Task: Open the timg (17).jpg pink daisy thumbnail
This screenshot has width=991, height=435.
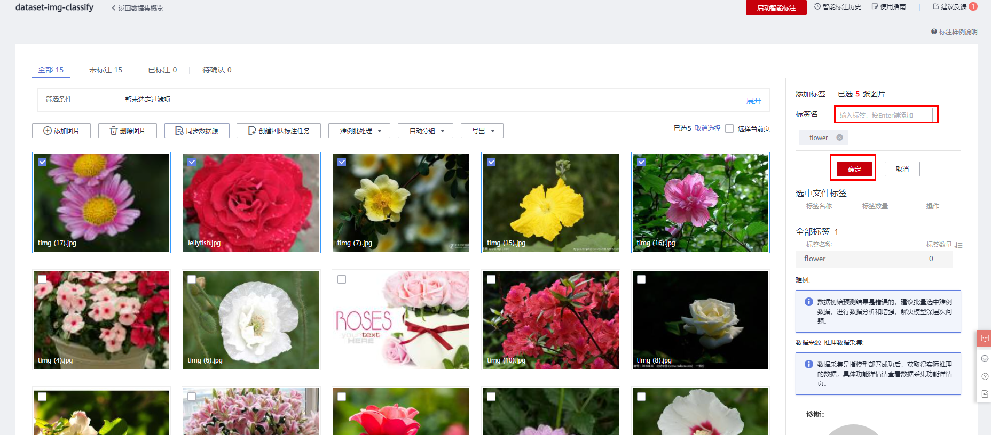Action: pyautogui.click(x=101, y=203)
